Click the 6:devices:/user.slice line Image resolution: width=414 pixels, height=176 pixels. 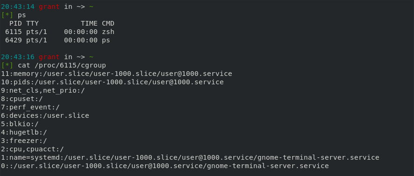(x=45, y=116)
